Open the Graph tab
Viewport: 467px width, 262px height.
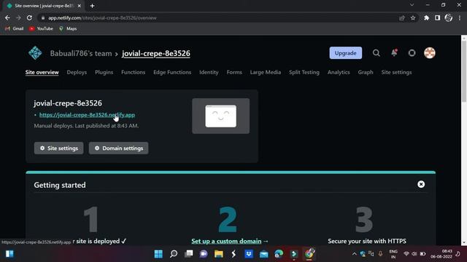pos(366,72)
